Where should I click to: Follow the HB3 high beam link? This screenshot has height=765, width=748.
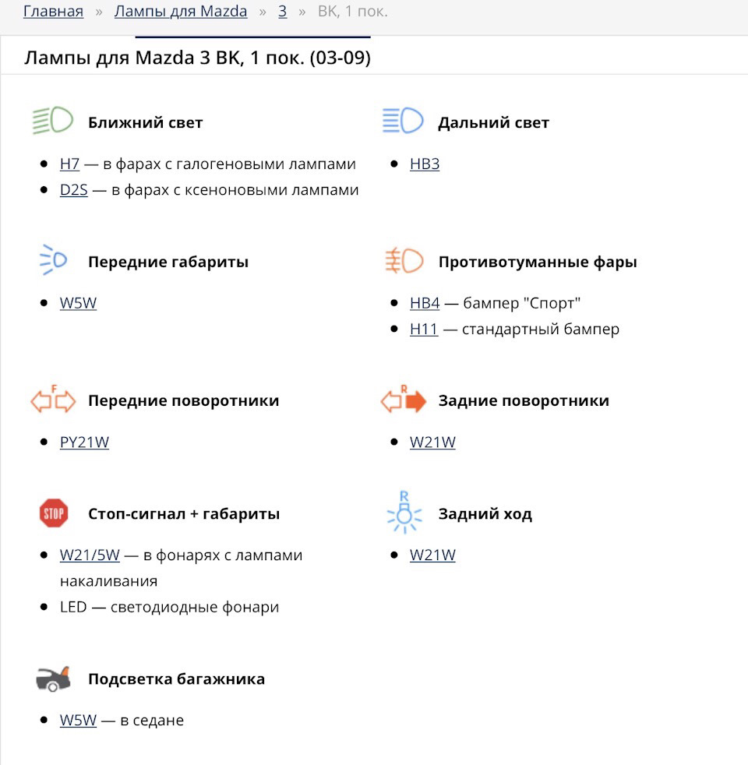pyautogui.click(x=425, y=164)
